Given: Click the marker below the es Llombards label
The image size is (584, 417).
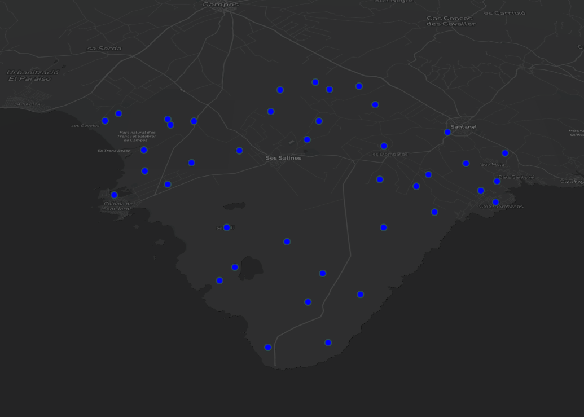Looking at the screenshot, I should pos(379,179).
